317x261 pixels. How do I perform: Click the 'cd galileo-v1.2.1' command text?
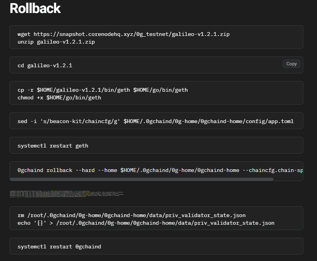tap(45, 65)
